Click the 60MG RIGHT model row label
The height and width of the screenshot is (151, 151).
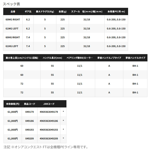coord(13,19)
